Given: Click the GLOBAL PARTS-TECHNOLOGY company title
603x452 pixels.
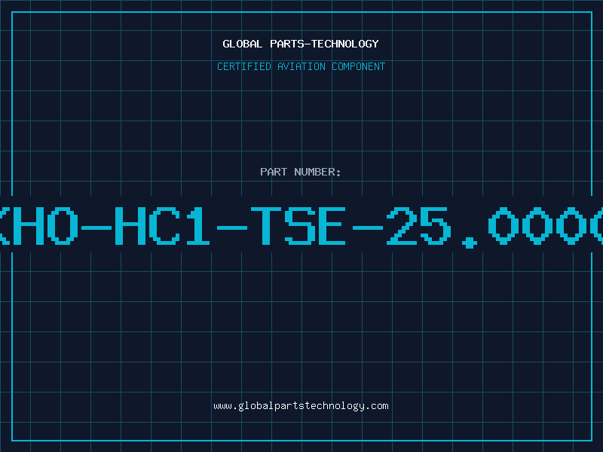Looking at the screenshot, I should [x=301, y=44].
